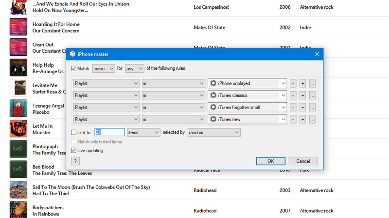Open the selected by random dropdown
Screen dimensions: 389x218
214,132
